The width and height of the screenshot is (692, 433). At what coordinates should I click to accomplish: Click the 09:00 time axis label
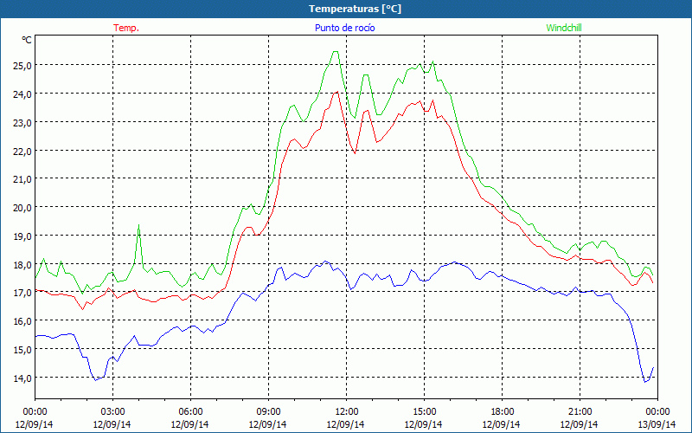pyautogui.click(x=268, y=412)
